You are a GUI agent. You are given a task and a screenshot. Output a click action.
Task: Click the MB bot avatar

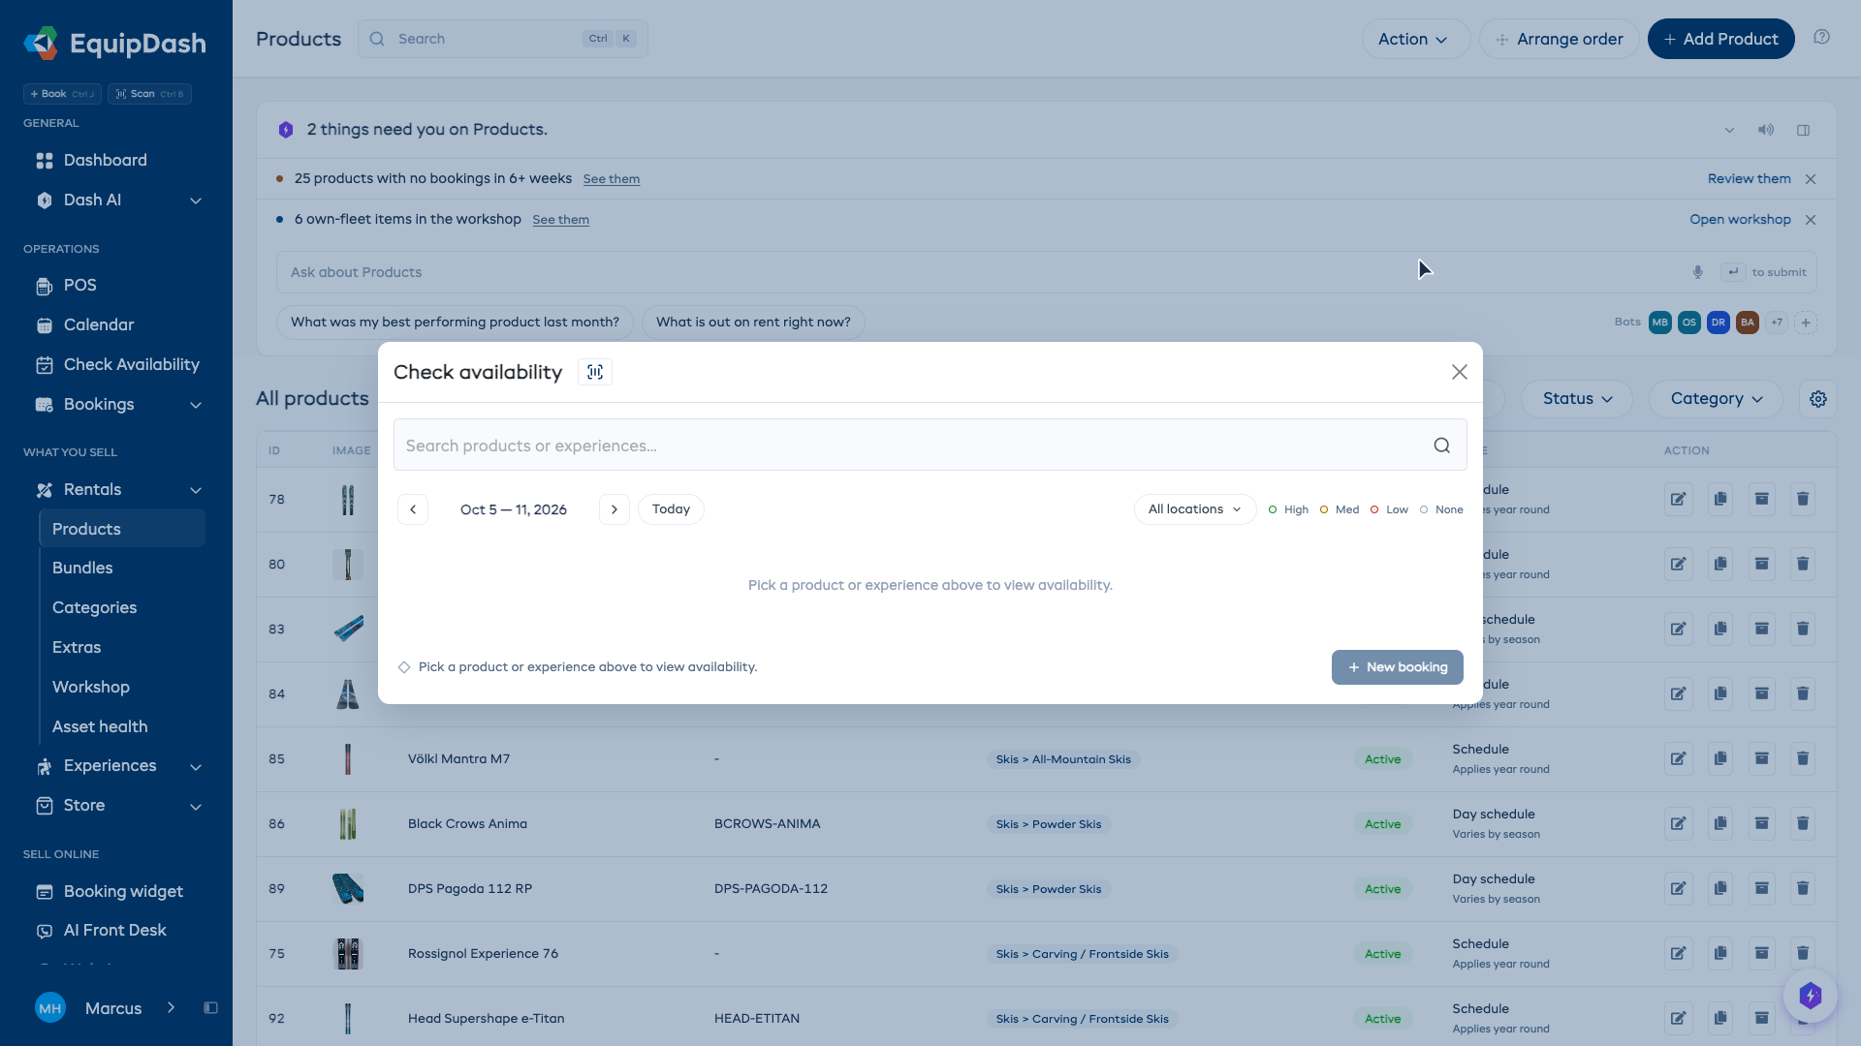pos(1660,323)
